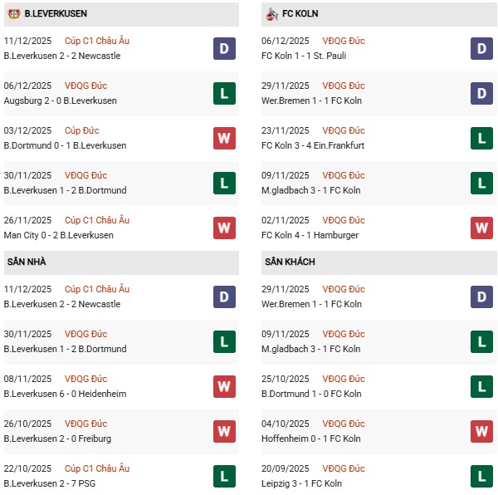This screenshot has width=498, height=495.
Task: Click the W badge for B.Dortmund 0-1 B.Leverkusen
Action: tap(224, 139)
